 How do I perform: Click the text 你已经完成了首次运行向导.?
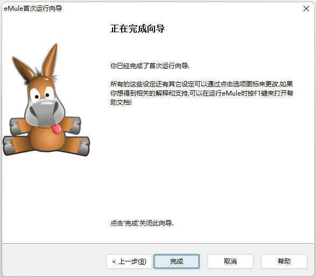150,65
